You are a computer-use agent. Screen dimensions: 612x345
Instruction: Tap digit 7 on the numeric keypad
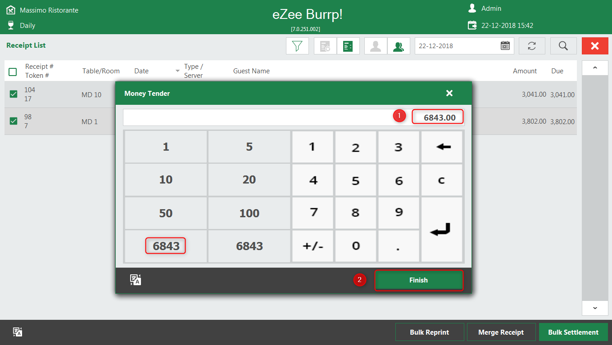pyautogui.click(x=313, y=213)
